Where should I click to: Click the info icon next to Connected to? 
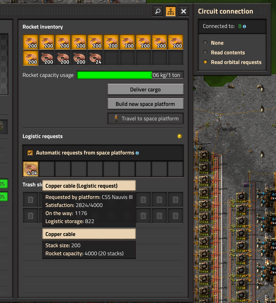tap(244, 26)
